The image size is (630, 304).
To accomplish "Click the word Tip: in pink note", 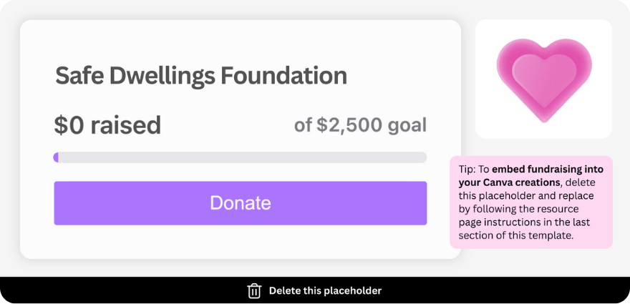I will click(x=466, y=170).
